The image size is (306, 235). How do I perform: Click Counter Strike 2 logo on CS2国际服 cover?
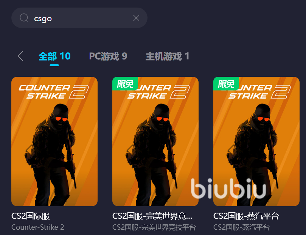(54, 92)
